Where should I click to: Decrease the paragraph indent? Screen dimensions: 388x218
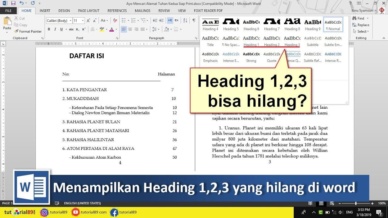point(155,21)
